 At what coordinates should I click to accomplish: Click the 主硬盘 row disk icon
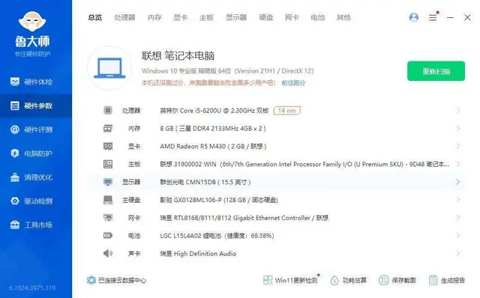[x=108, y=200]
